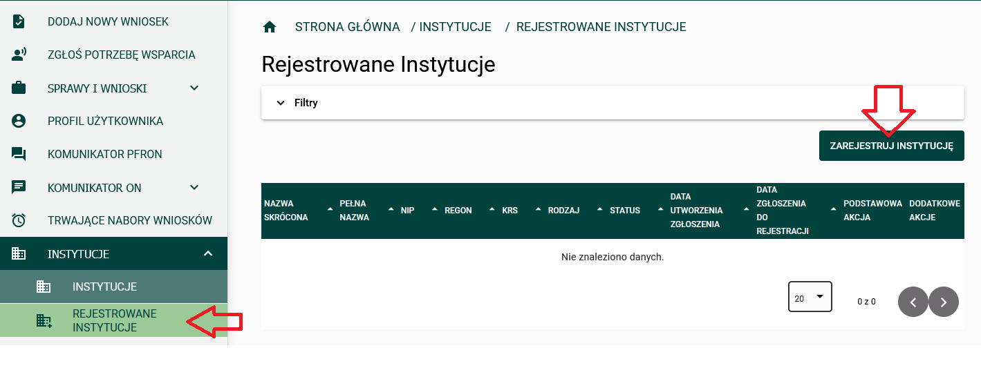
Task: Expand the Filtry panel chevron
Action: tap(280, 103)
